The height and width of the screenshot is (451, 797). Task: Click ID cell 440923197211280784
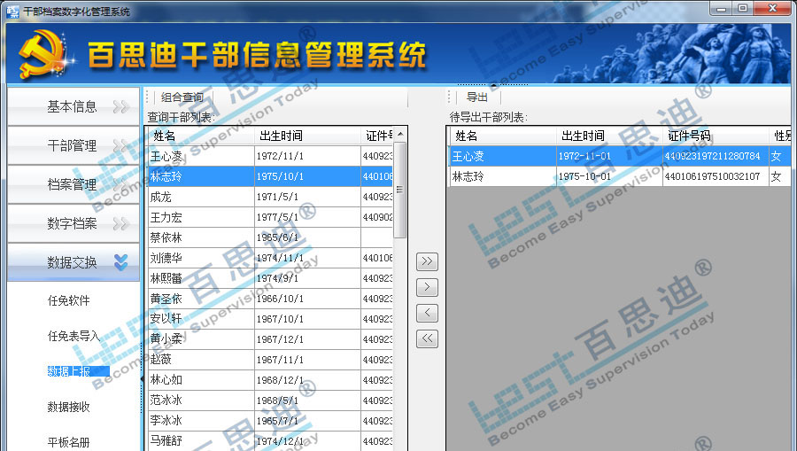716,156
